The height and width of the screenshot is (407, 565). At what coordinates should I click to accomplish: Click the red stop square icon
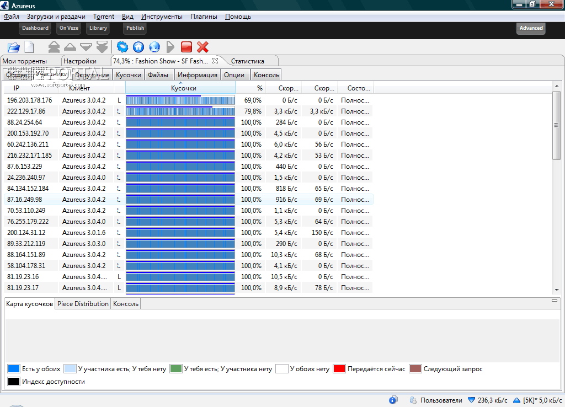tap(186, 47)
